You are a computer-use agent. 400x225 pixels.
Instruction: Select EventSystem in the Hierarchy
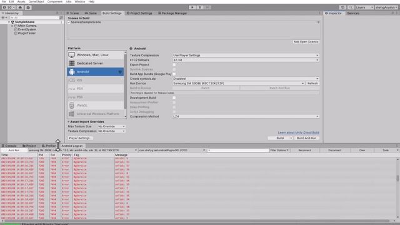(x=27, y=29)
